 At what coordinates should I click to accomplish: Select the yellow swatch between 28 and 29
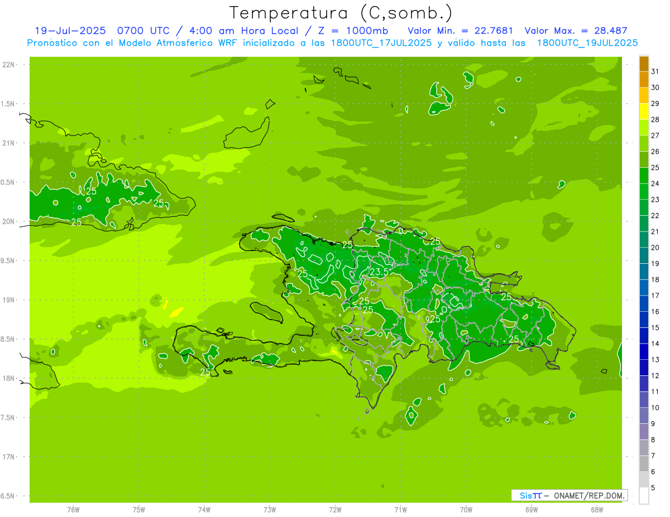pos(644,112)
